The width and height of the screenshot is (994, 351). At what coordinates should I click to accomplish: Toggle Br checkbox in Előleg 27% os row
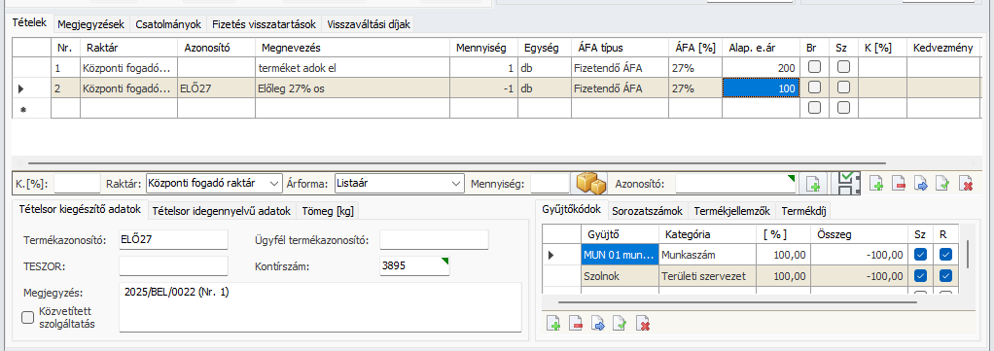(x=814, y=88)
